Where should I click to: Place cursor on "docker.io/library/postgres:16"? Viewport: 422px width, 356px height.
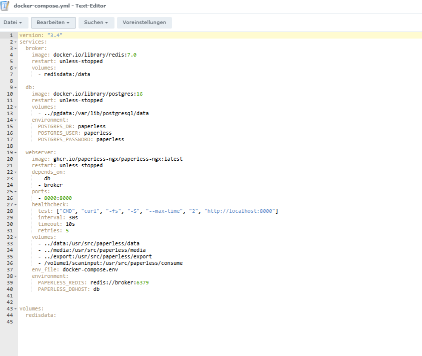pyautogui.click(x=98, y=94)
